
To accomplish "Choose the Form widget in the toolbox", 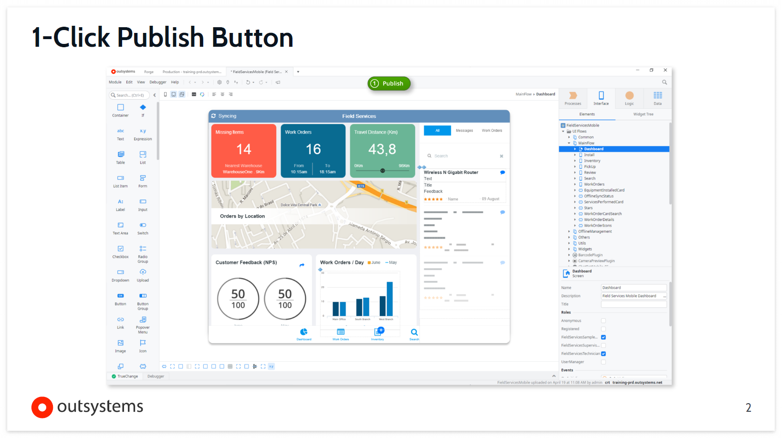I will pos(143,181).
